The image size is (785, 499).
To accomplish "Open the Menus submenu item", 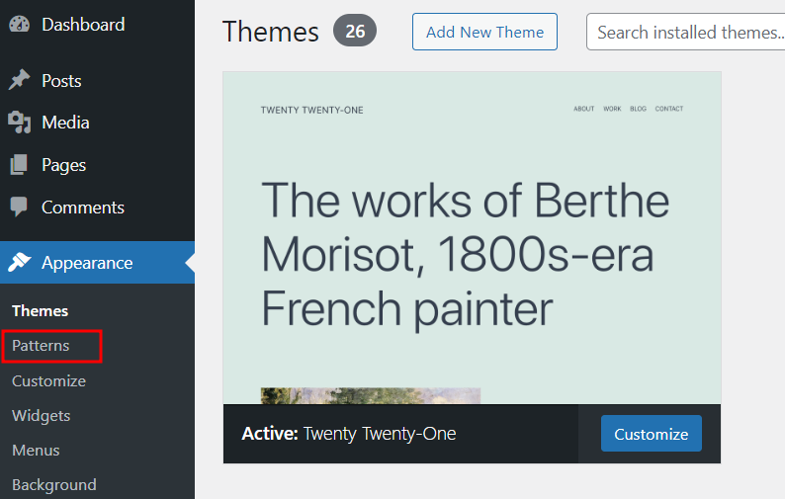I will click(36, 451).
